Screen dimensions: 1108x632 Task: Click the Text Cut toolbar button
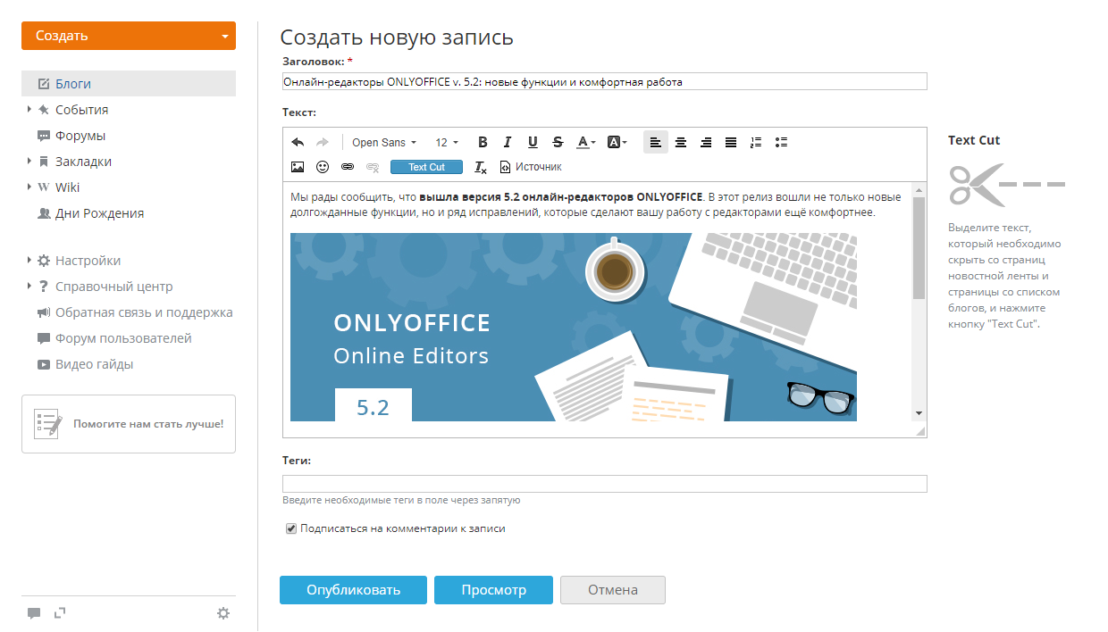coord(426,167)
